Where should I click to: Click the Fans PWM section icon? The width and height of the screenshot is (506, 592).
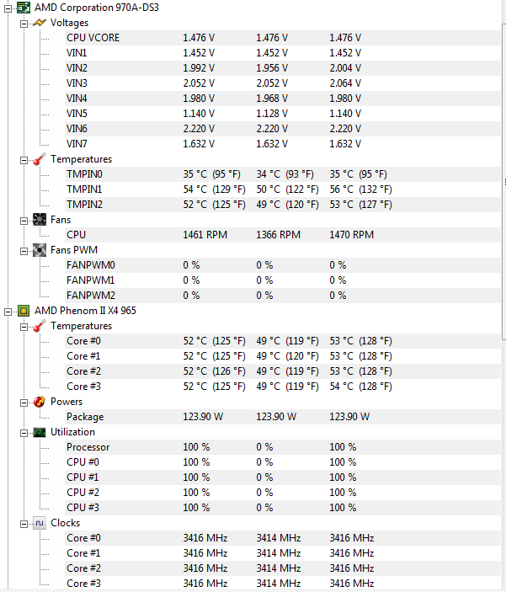tap(39, 250)
